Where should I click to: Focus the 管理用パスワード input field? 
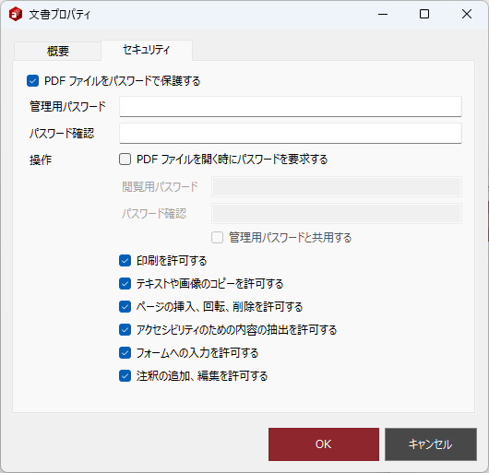coord(291,107)
